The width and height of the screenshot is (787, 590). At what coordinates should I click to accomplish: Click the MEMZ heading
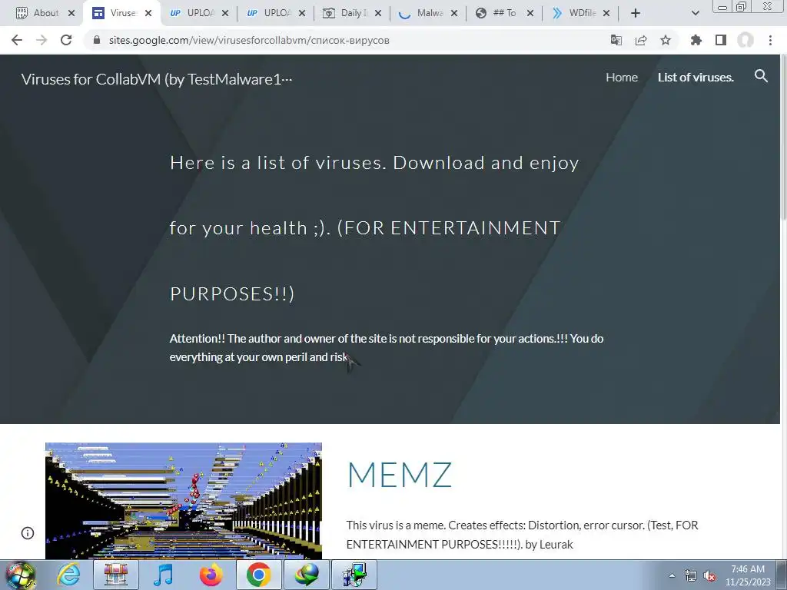click(x=400, y=475)
